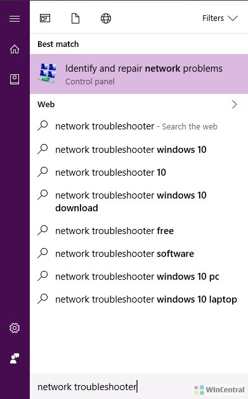Filter results by Web globe icon

click(106, 18)
